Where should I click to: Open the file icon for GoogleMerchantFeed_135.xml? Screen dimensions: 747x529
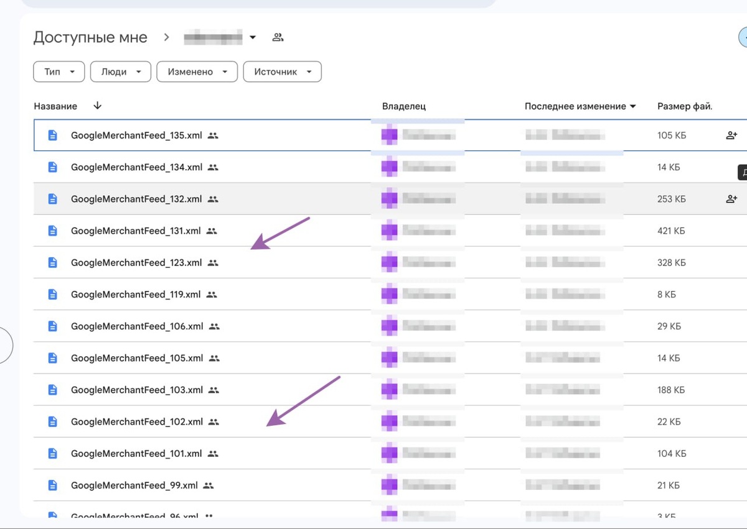point(53,135)
